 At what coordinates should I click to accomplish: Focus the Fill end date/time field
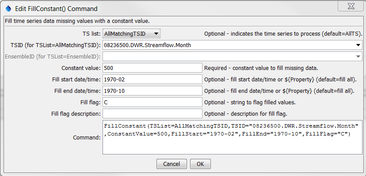[x=152, y=91]
